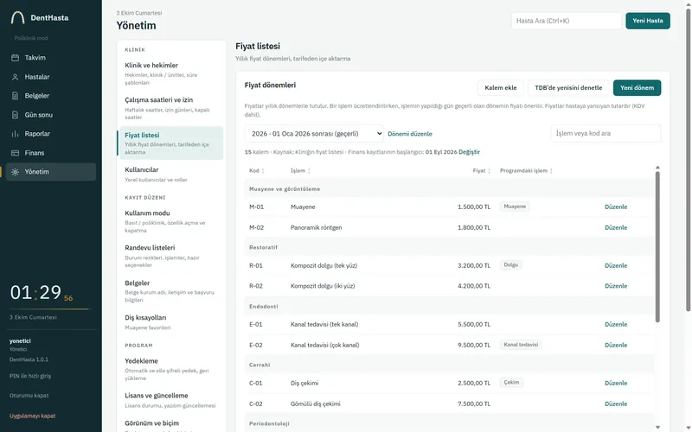Select the Yönetim gear icon
This screenshot has height=432, width=692.
[x=15, y=172]
